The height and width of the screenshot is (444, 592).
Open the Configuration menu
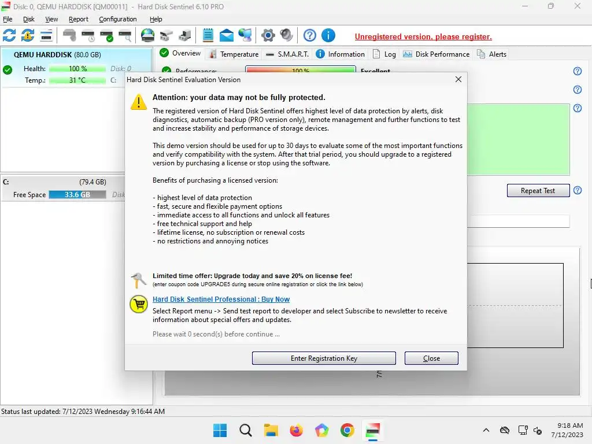pyautogui.click(x=118, y=19)
